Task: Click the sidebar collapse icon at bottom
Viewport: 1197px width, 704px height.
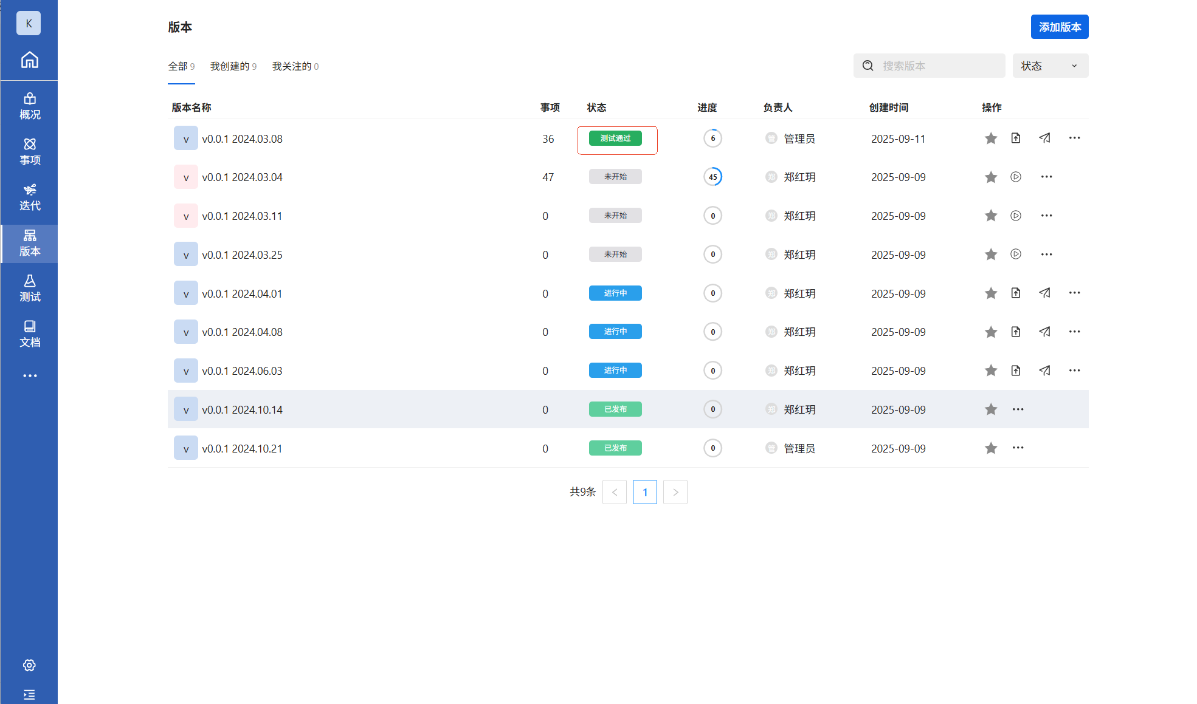Action: [x=29, y=694]
